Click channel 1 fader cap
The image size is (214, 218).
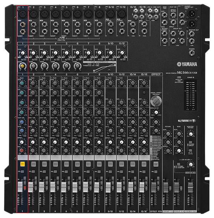(20, 187)
